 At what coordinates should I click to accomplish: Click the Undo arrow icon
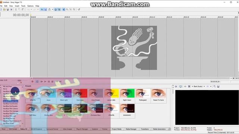click(x=28, y=9)
